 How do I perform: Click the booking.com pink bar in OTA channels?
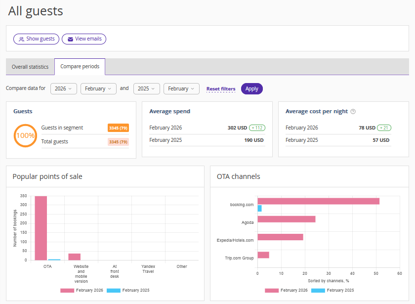coord(318,201)
